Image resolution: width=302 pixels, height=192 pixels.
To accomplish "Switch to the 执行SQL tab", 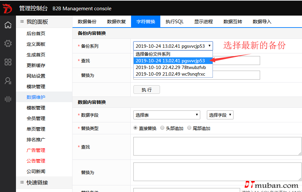I will pyautogui.click(x=175, y=22).
